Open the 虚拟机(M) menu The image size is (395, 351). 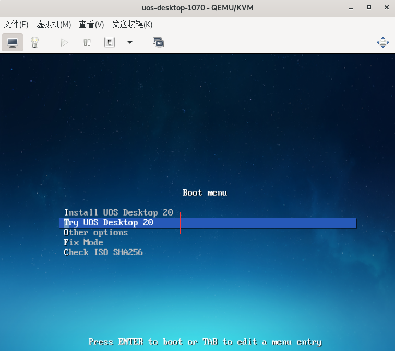click(54, 24)
